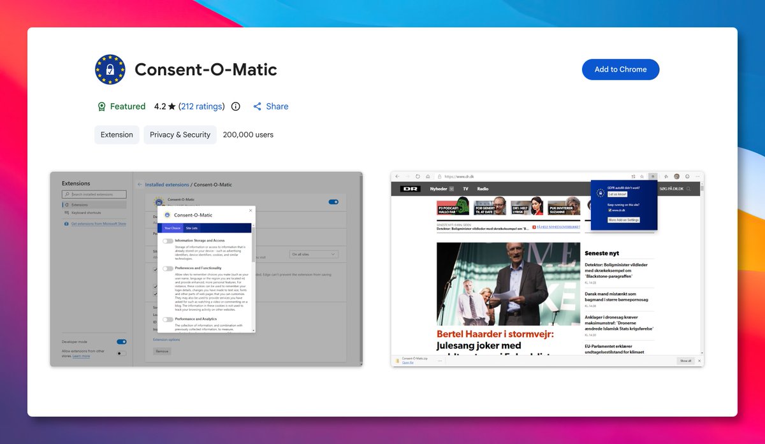This screenshot has height=444, width=765.
Task: Open the Extension options link
Action: [x=166, y=340]
